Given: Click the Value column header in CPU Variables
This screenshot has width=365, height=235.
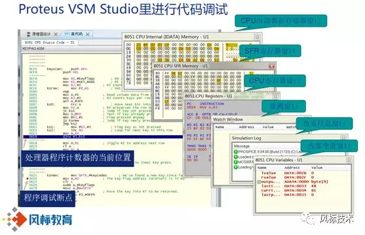Looking at the screenshot, I should [x=317, y=168].
